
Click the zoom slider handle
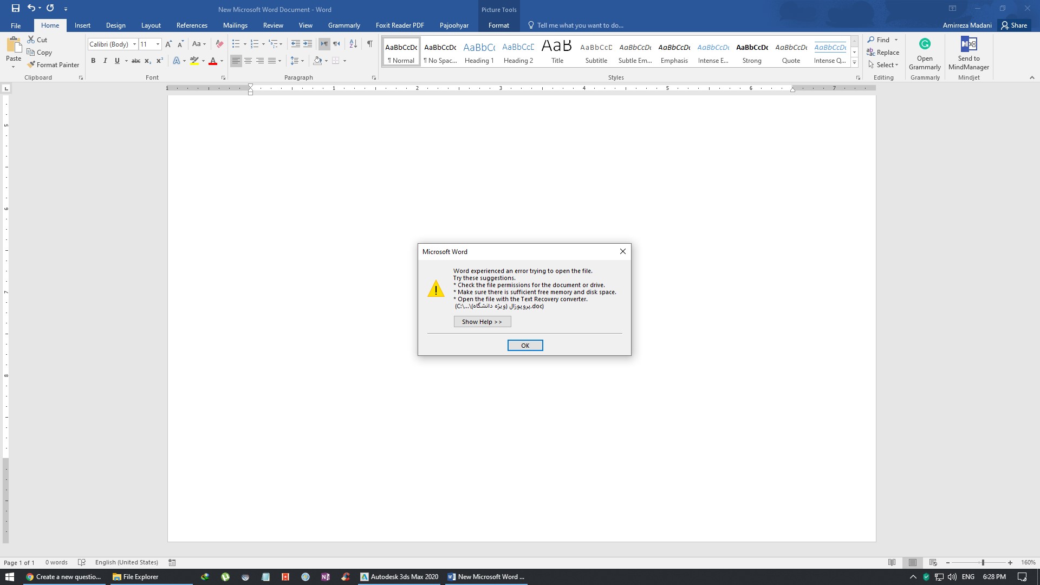[983, 563]
